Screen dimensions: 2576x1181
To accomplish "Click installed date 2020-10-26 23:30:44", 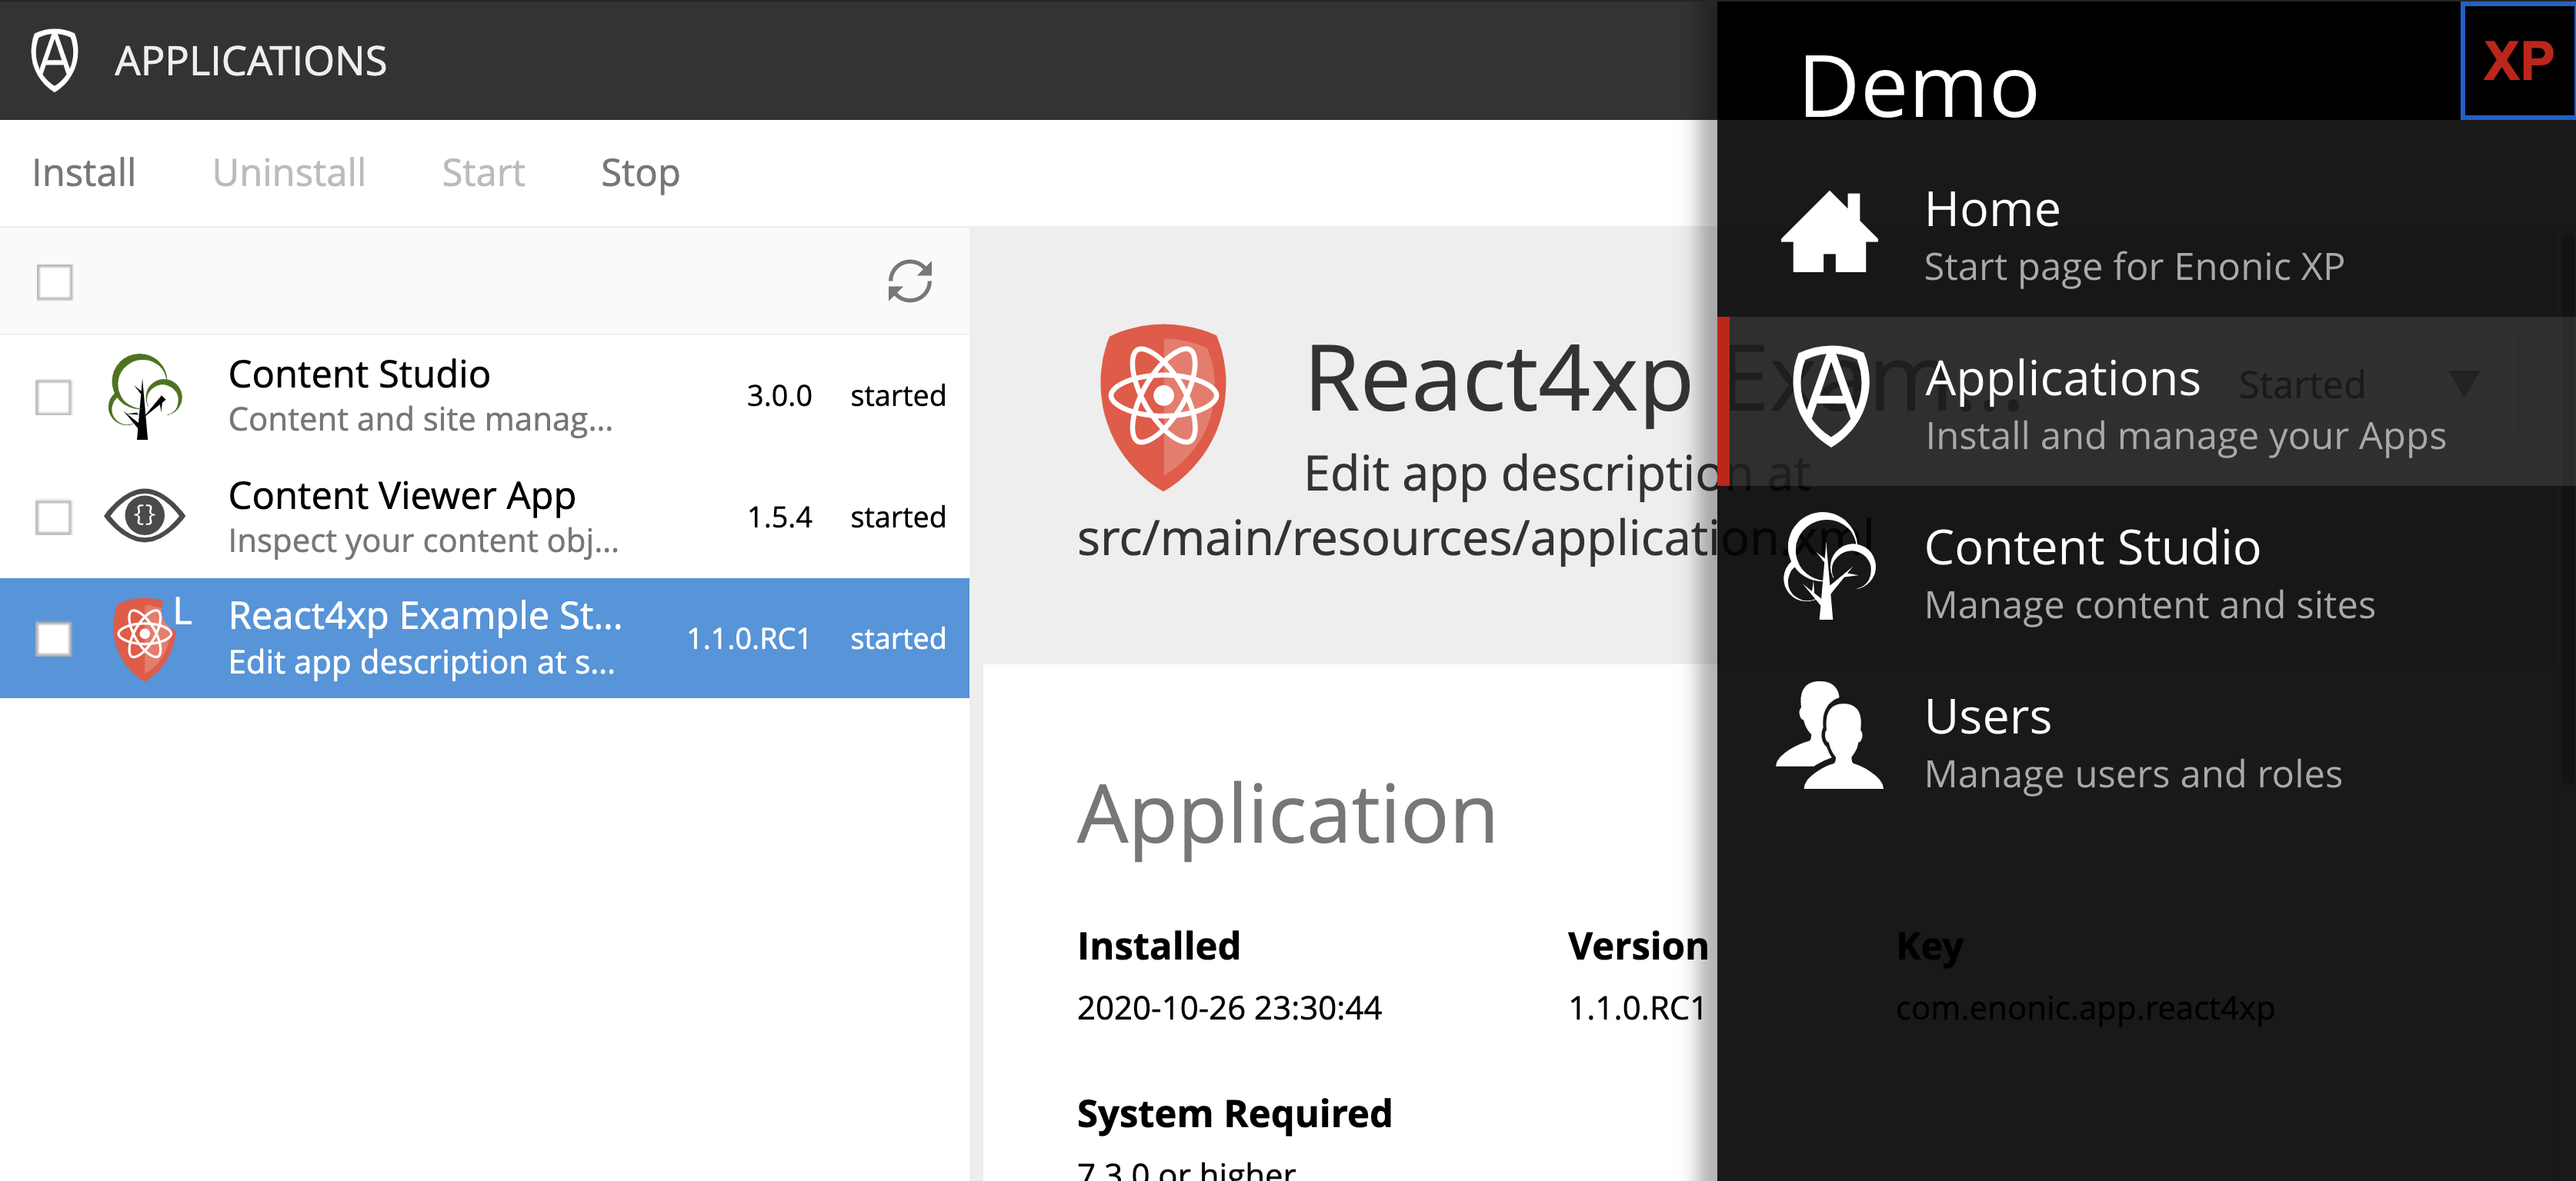I will [x=1229, y=1008].
